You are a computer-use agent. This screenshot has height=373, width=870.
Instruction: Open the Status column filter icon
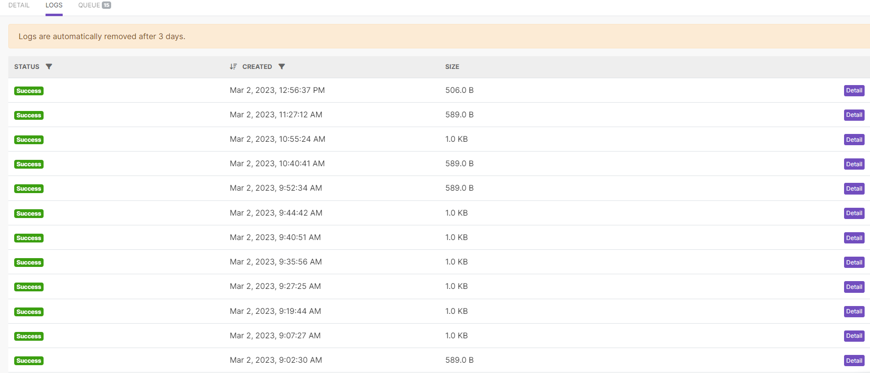(49, 66)
